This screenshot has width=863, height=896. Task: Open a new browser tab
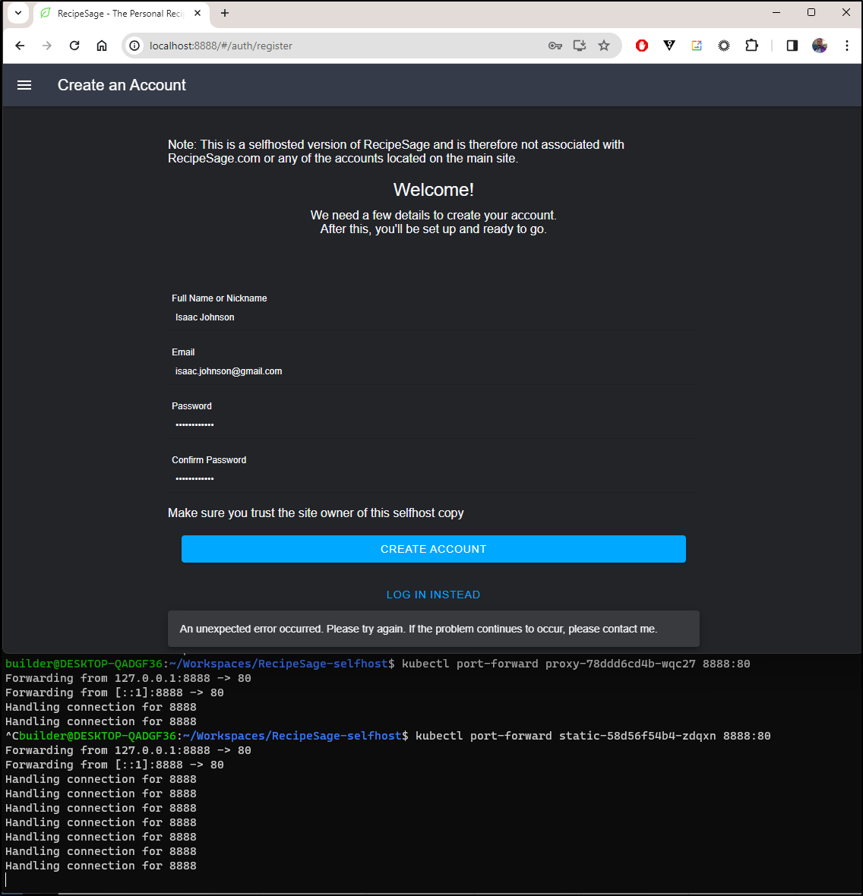tap(225, 13)
